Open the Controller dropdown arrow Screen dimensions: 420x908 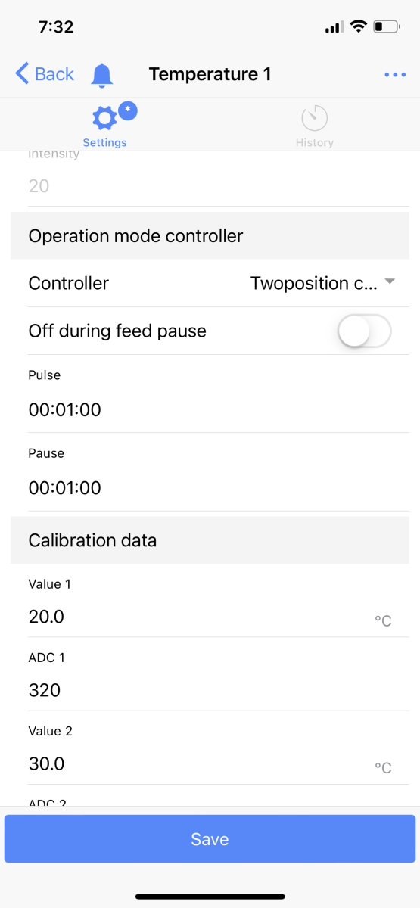pyautogui.click(x=390, y=282)
